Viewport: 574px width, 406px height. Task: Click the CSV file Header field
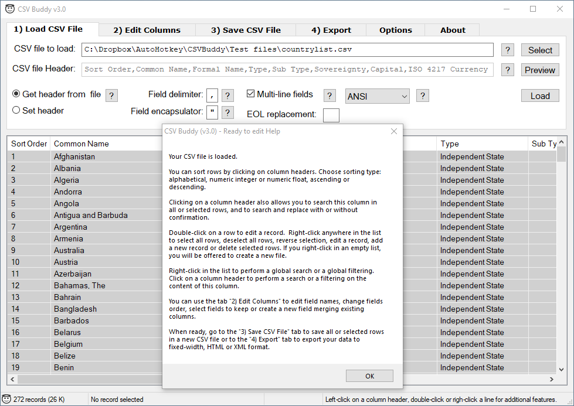[287, 70]
